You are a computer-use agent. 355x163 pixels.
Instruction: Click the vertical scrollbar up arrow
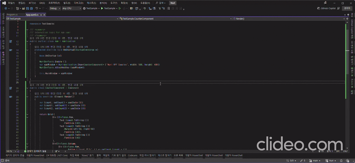pos(347,22)
